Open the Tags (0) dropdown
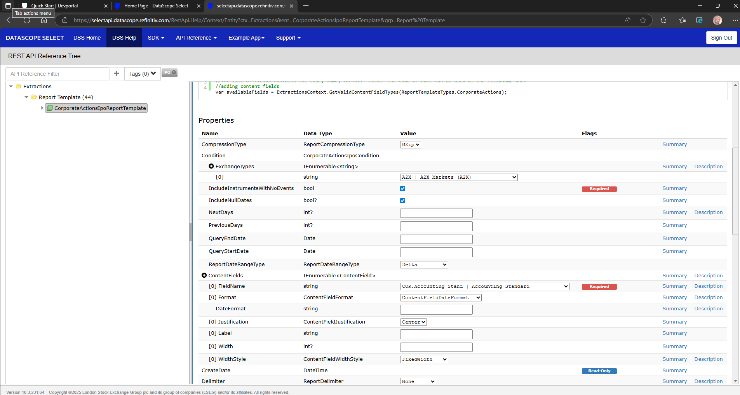 coord(143,73)
